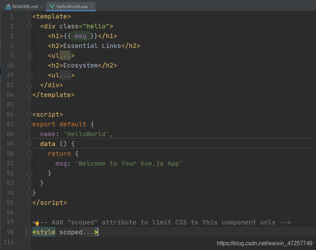The width and height of the screenshot is (316, 250).
Task: Collapse fold marker at closing template line 84
Action: 29,95
